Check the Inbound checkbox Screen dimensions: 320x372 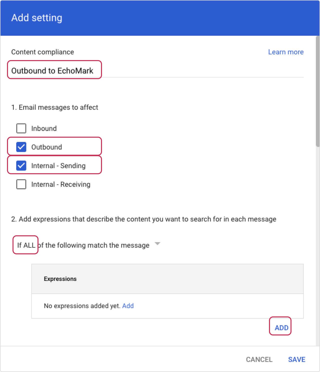[x=21, y=128]
